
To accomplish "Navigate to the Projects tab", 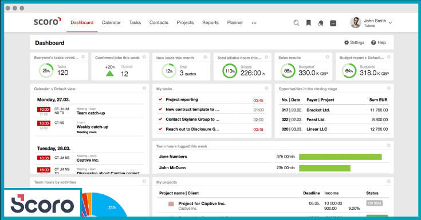I will point(185,22).
